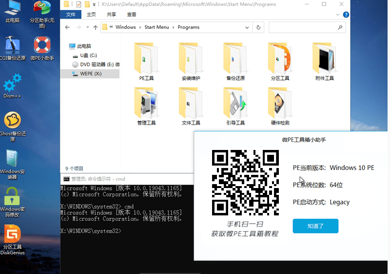Open the chevron after Windows breadcrumb
This screenshot has height=274, width=390.
[140, 27]
